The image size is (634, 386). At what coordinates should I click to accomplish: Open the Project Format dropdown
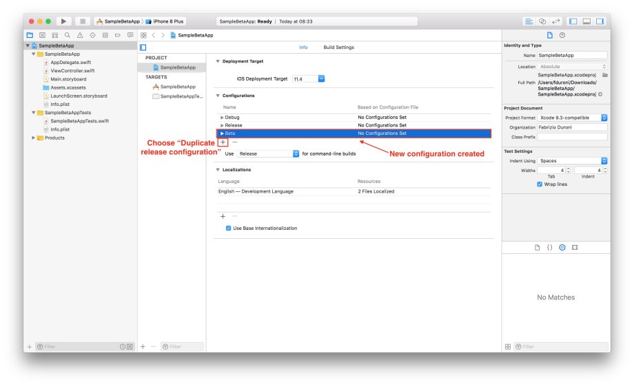pyautogui.click(x=572, y=118)
